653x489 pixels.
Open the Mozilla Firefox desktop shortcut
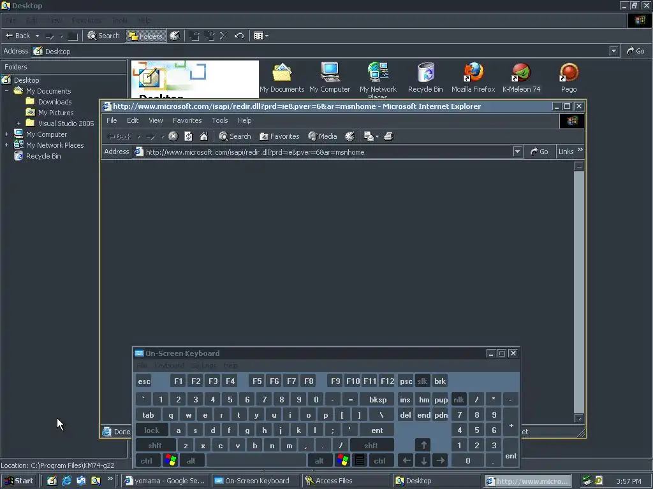click(473, 78)
